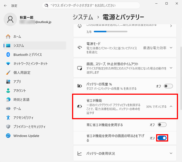Viewport: 182px width, 162px height.
Task: Click the 個人用設定 paintbrush icon
Action: [8, 72]
